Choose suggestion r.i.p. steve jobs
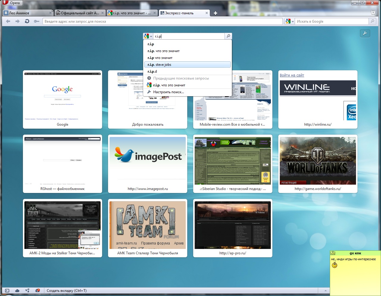The width and height of the screenshot is (381, 296). (x=187, y=65)
